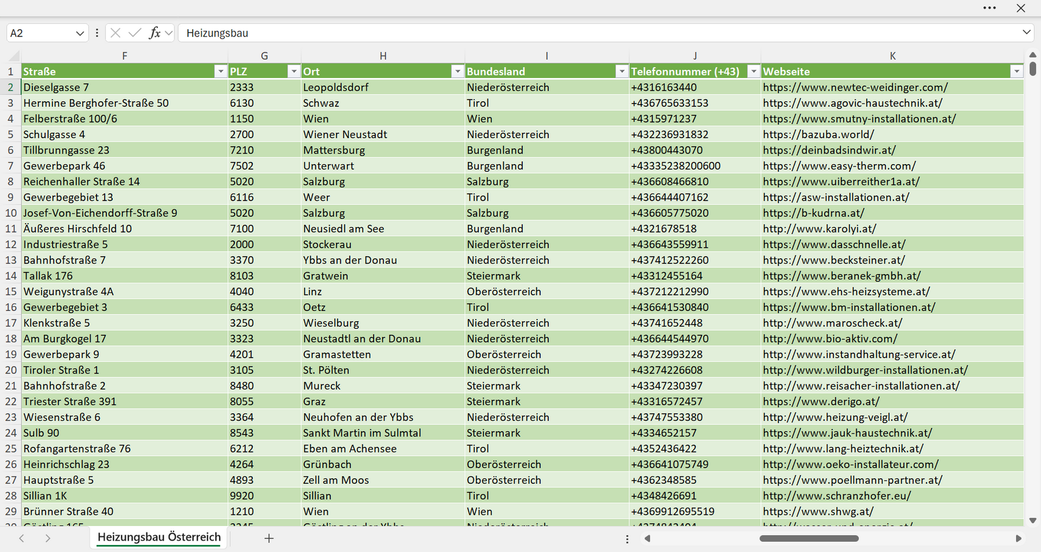Open Insert Function with fx icon

tap(154, 33)
